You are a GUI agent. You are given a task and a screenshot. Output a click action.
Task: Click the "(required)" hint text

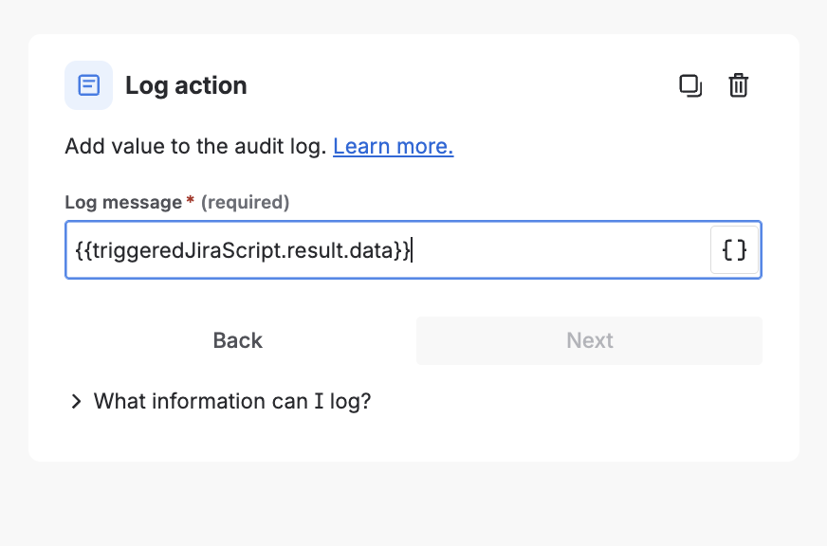[x=246, y=202]
